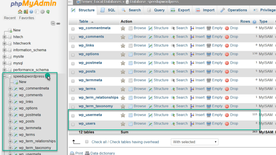Screen dimensions: 276x155
Task: Click the Recent tables button
Action: pyautogui.click(x=10, y=18)
